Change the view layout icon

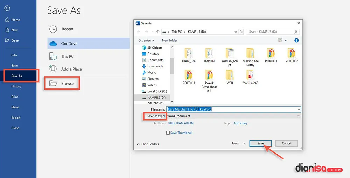click(x=280, y=40)
